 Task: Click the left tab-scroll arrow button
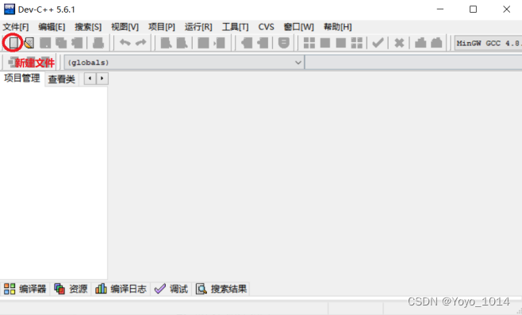90,79
